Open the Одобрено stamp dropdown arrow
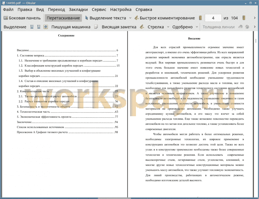This screenshot has width=259, height=199. 197,27
